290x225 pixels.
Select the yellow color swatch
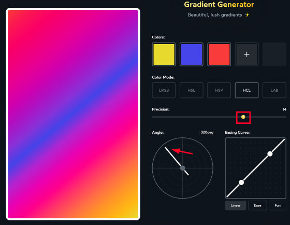tap(164, 54)
